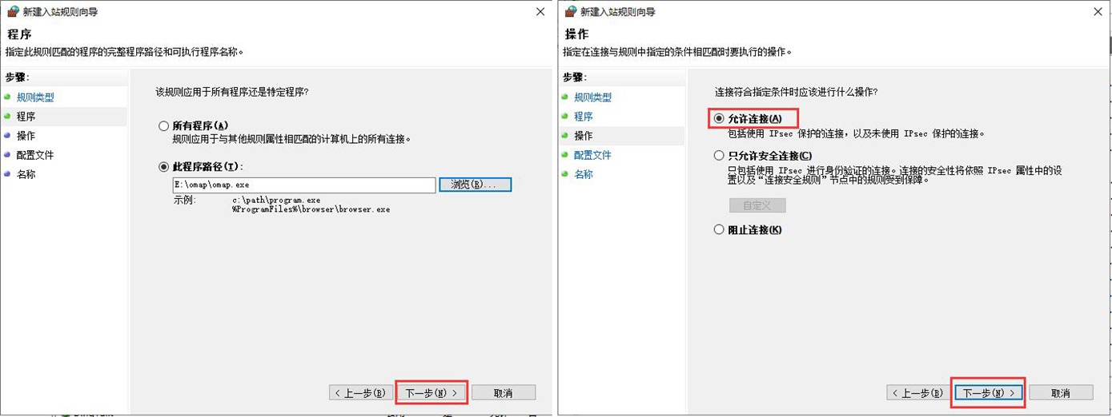Select the 此程序路径 radio option
The height and width of the screenshot is (417, 1112).
(x=164, y=166)
